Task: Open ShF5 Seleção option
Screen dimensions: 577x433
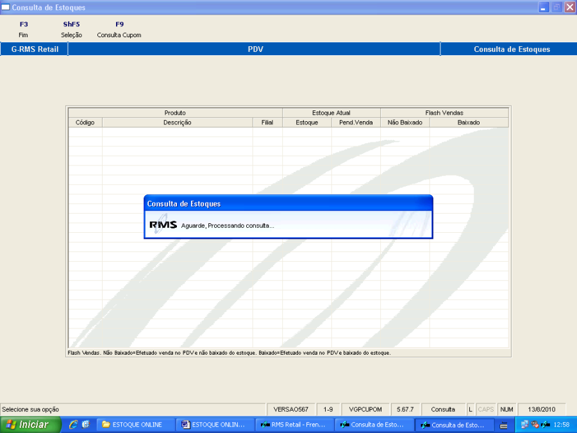Action: 71,30
